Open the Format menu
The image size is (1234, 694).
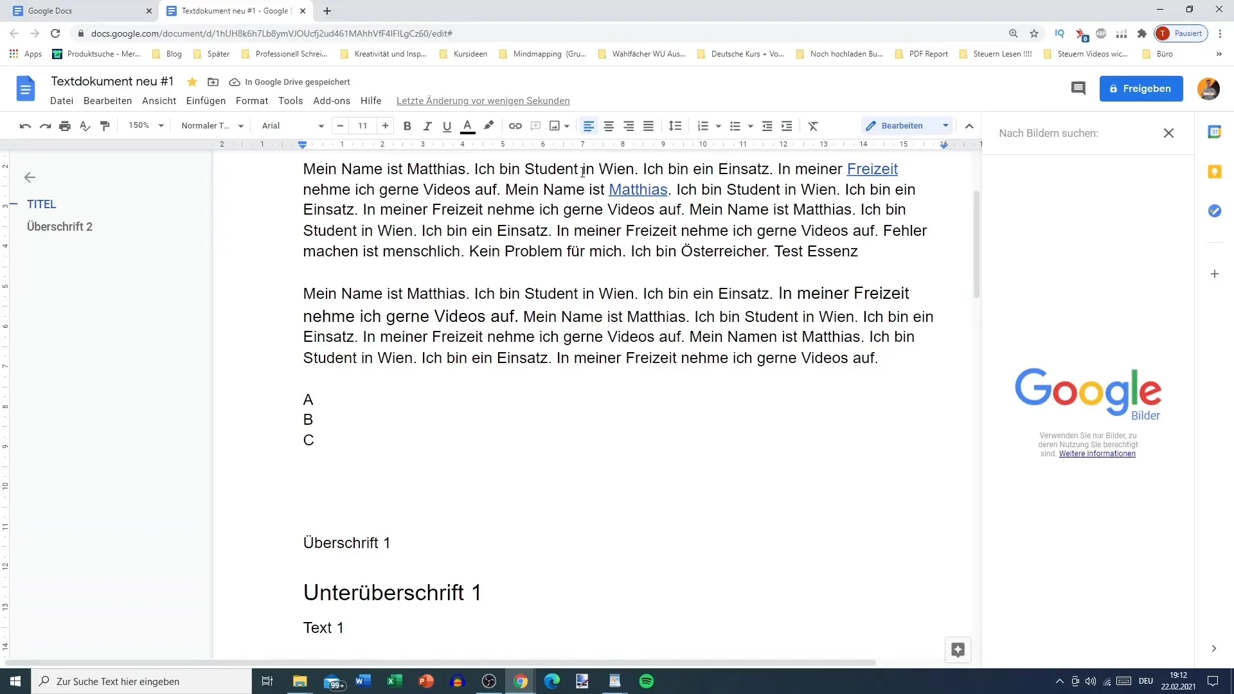[x=253, y=101]
